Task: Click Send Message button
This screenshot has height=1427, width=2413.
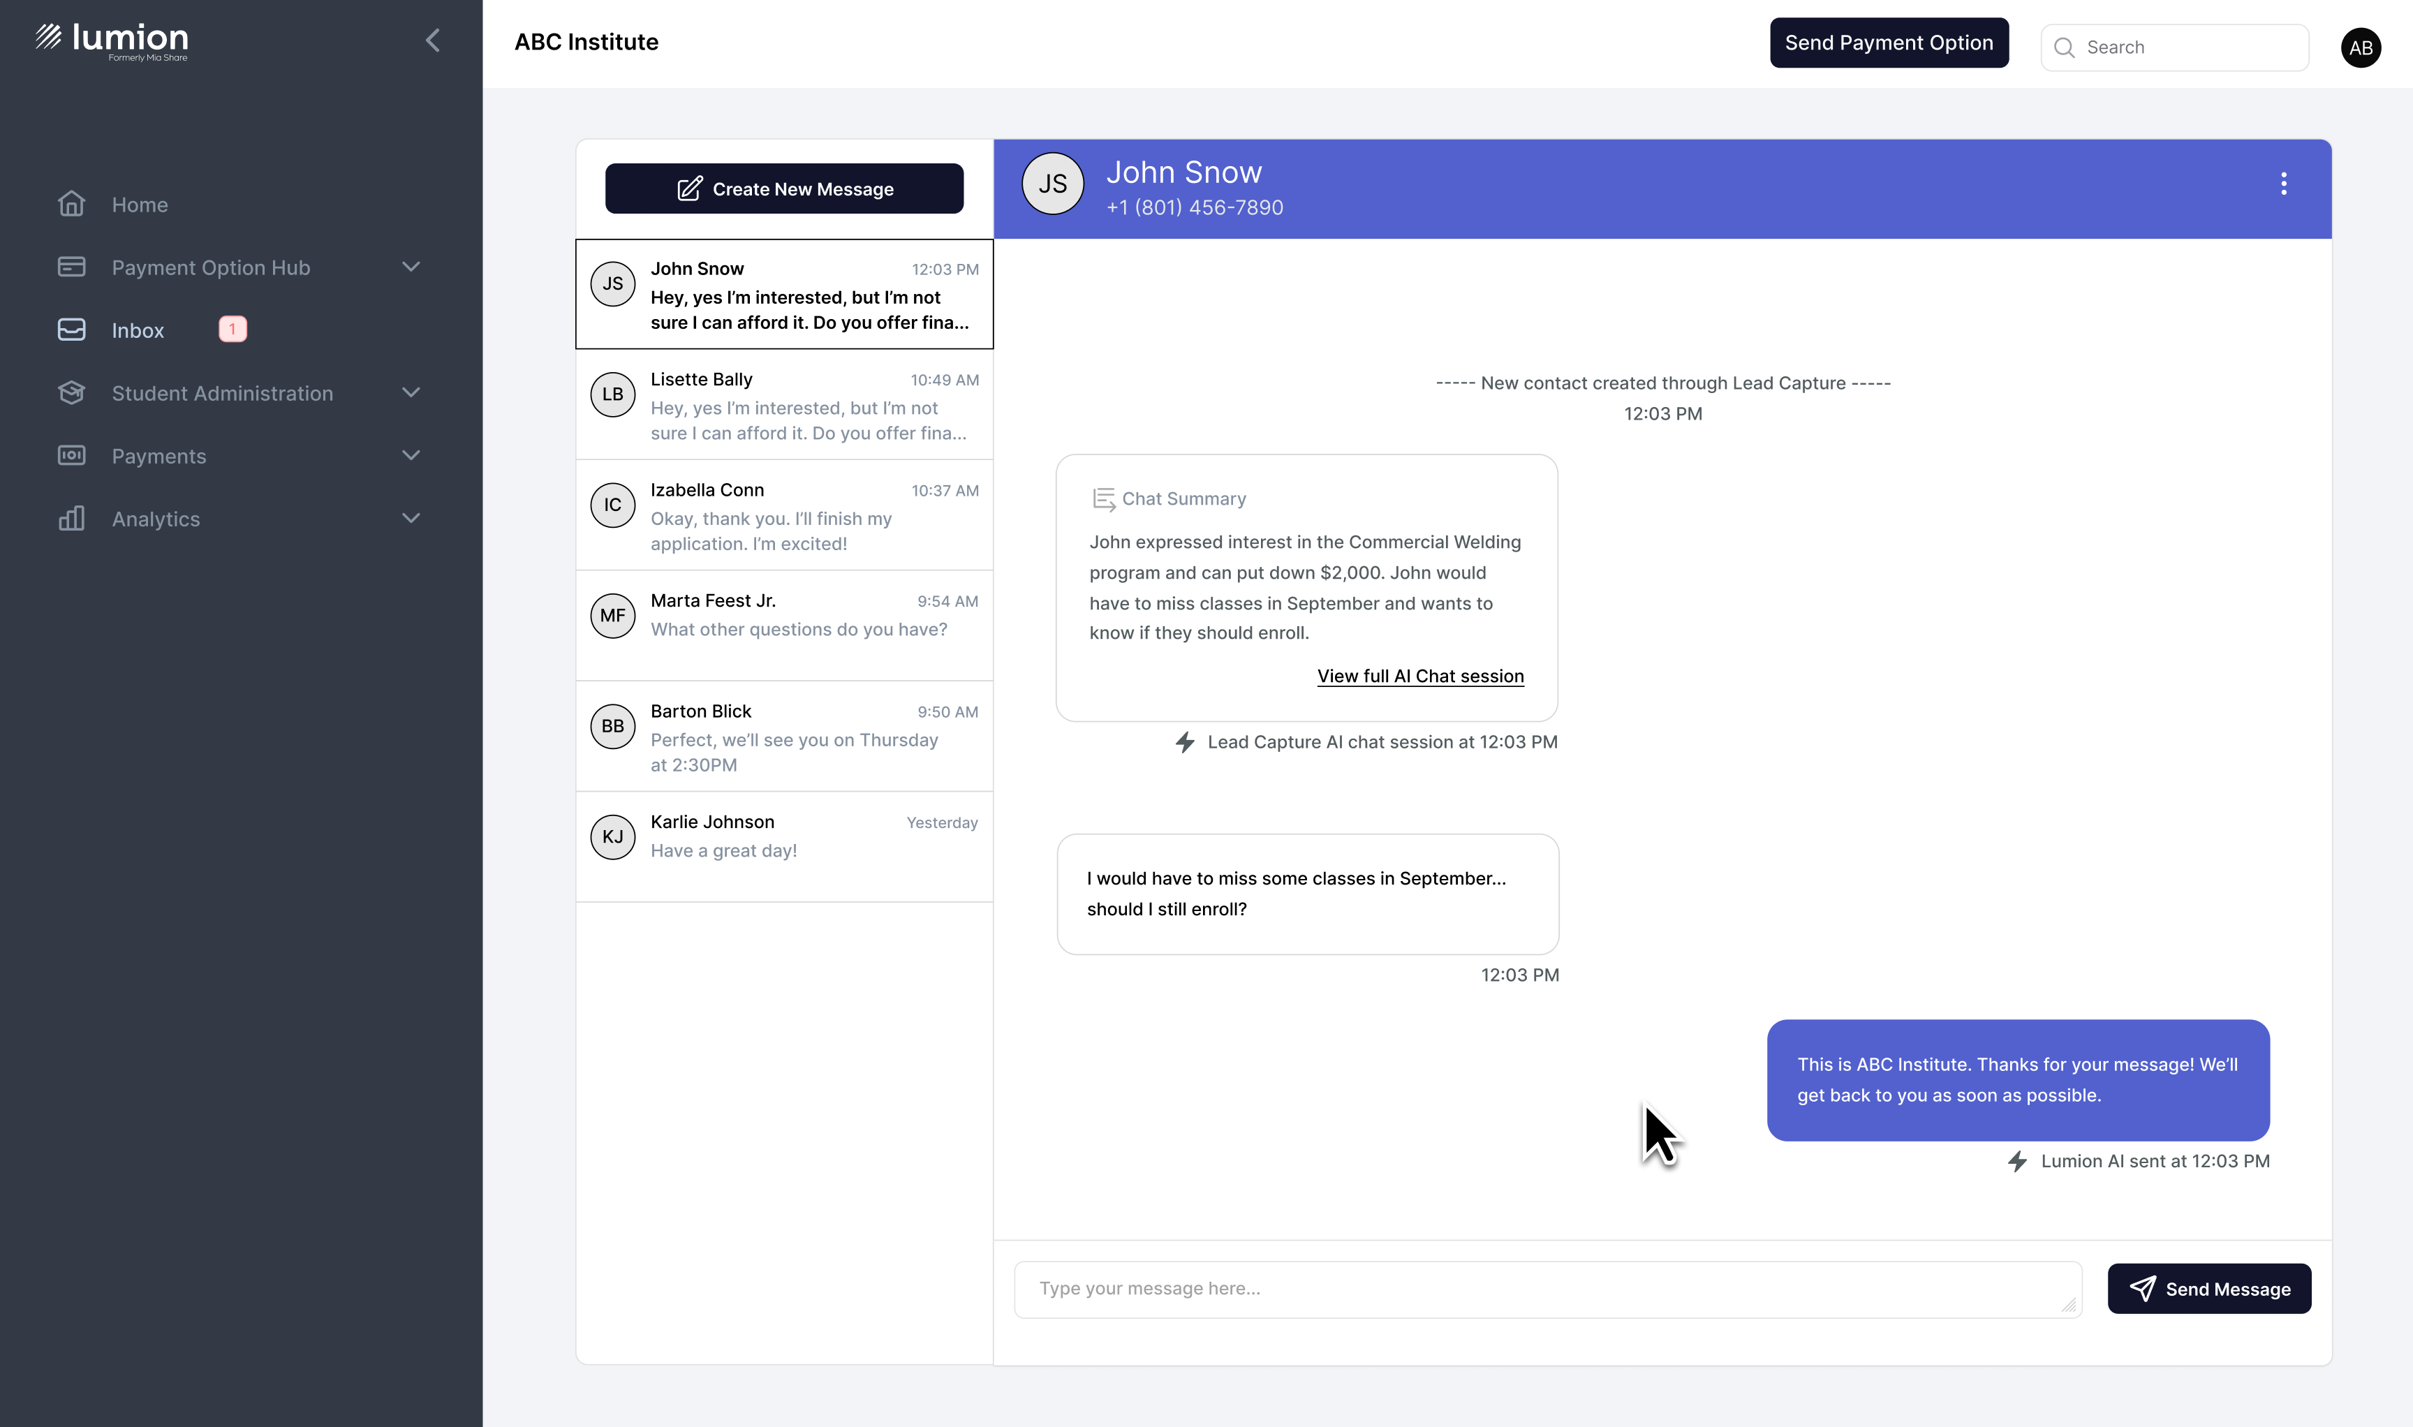Action: [2209, 1289]
